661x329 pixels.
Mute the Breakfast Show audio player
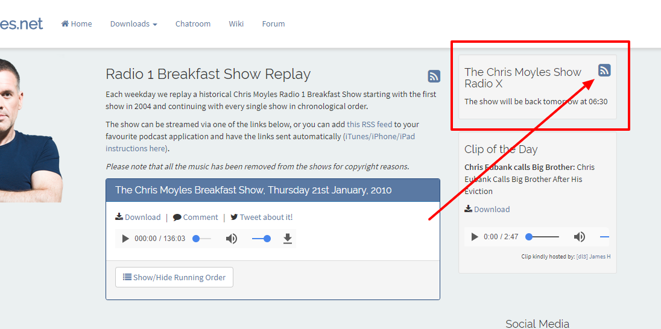pos(231,239)
